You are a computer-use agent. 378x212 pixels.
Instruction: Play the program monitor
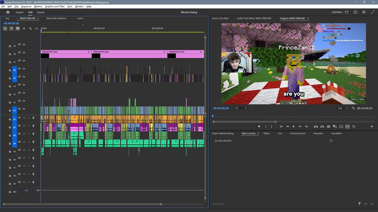[x=294, y=127]
